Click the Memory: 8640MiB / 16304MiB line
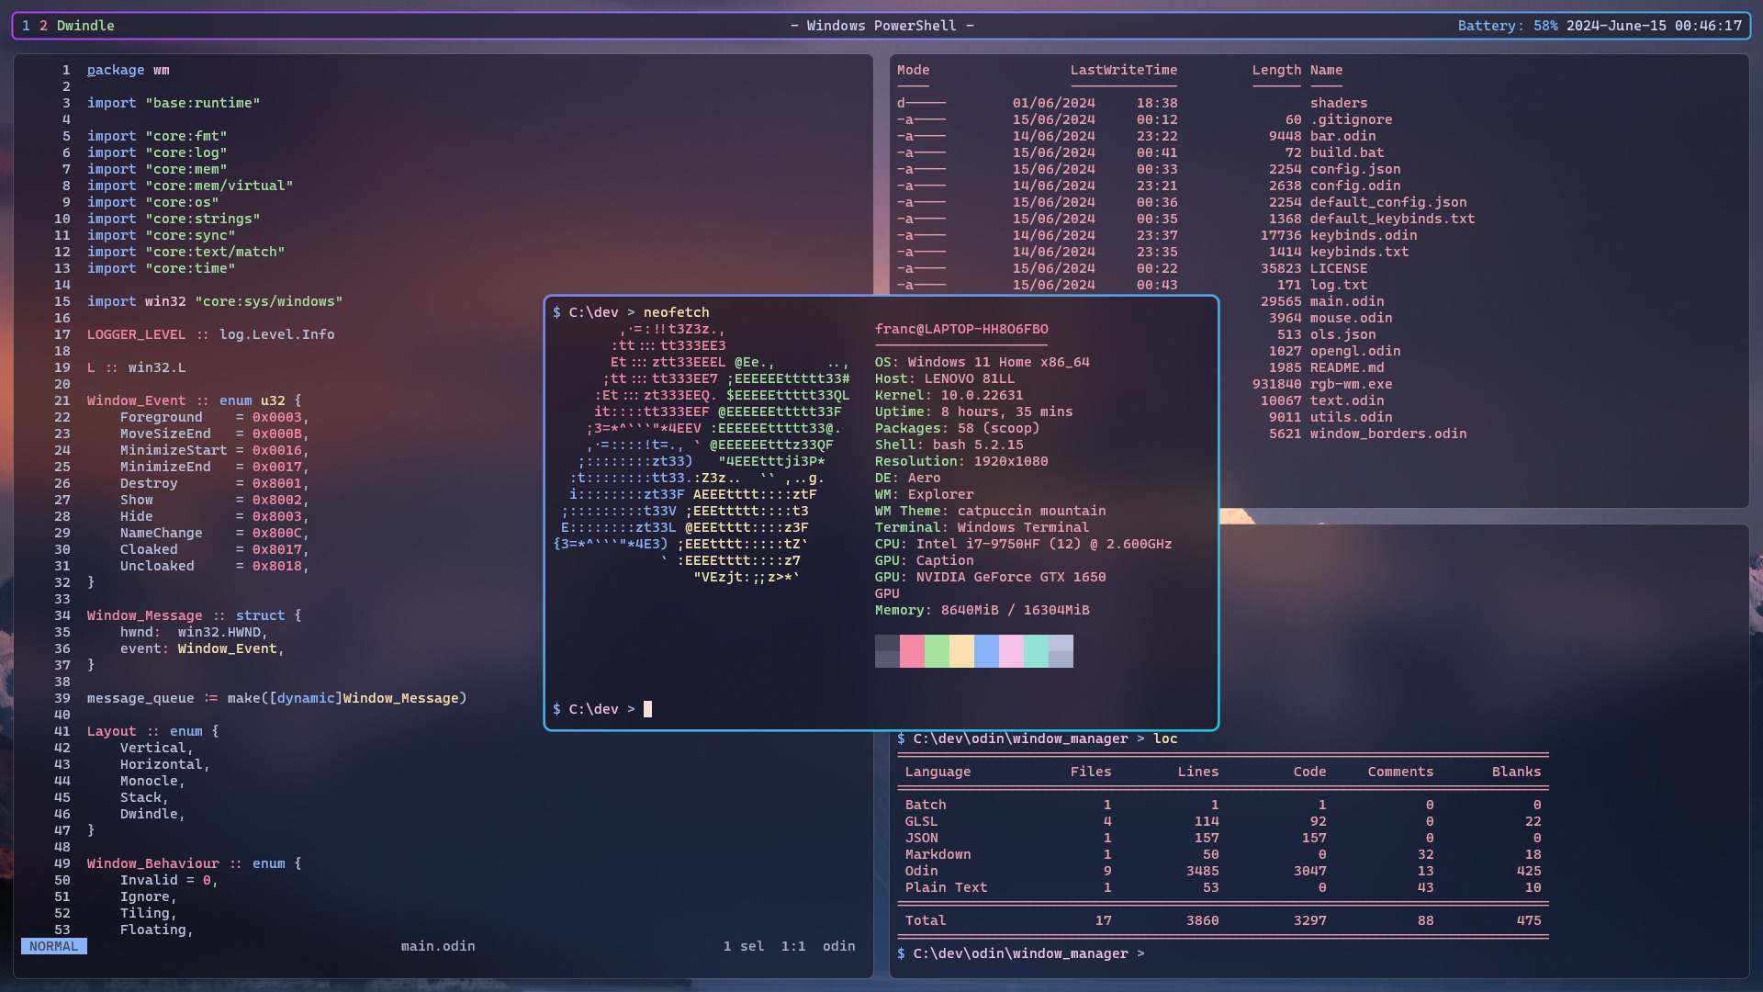 click(x=982, y=610)
